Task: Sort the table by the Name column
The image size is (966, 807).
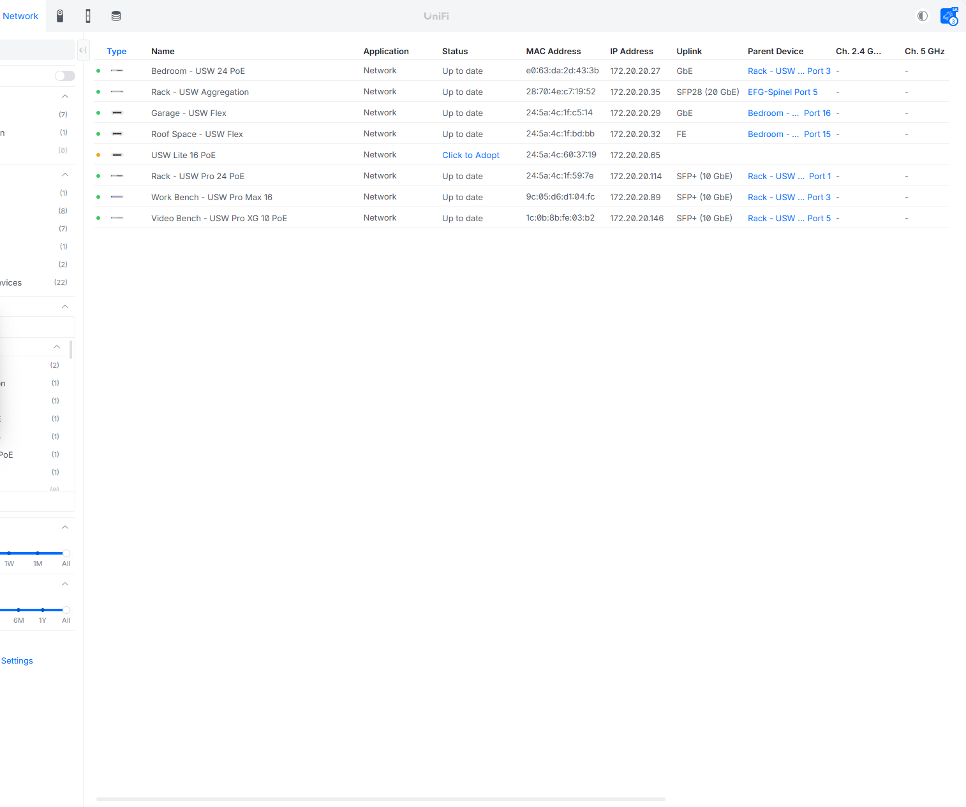Action: (x=163, y=51)
